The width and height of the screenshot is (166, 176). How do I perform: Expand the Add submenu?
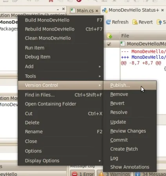point(61,67)
